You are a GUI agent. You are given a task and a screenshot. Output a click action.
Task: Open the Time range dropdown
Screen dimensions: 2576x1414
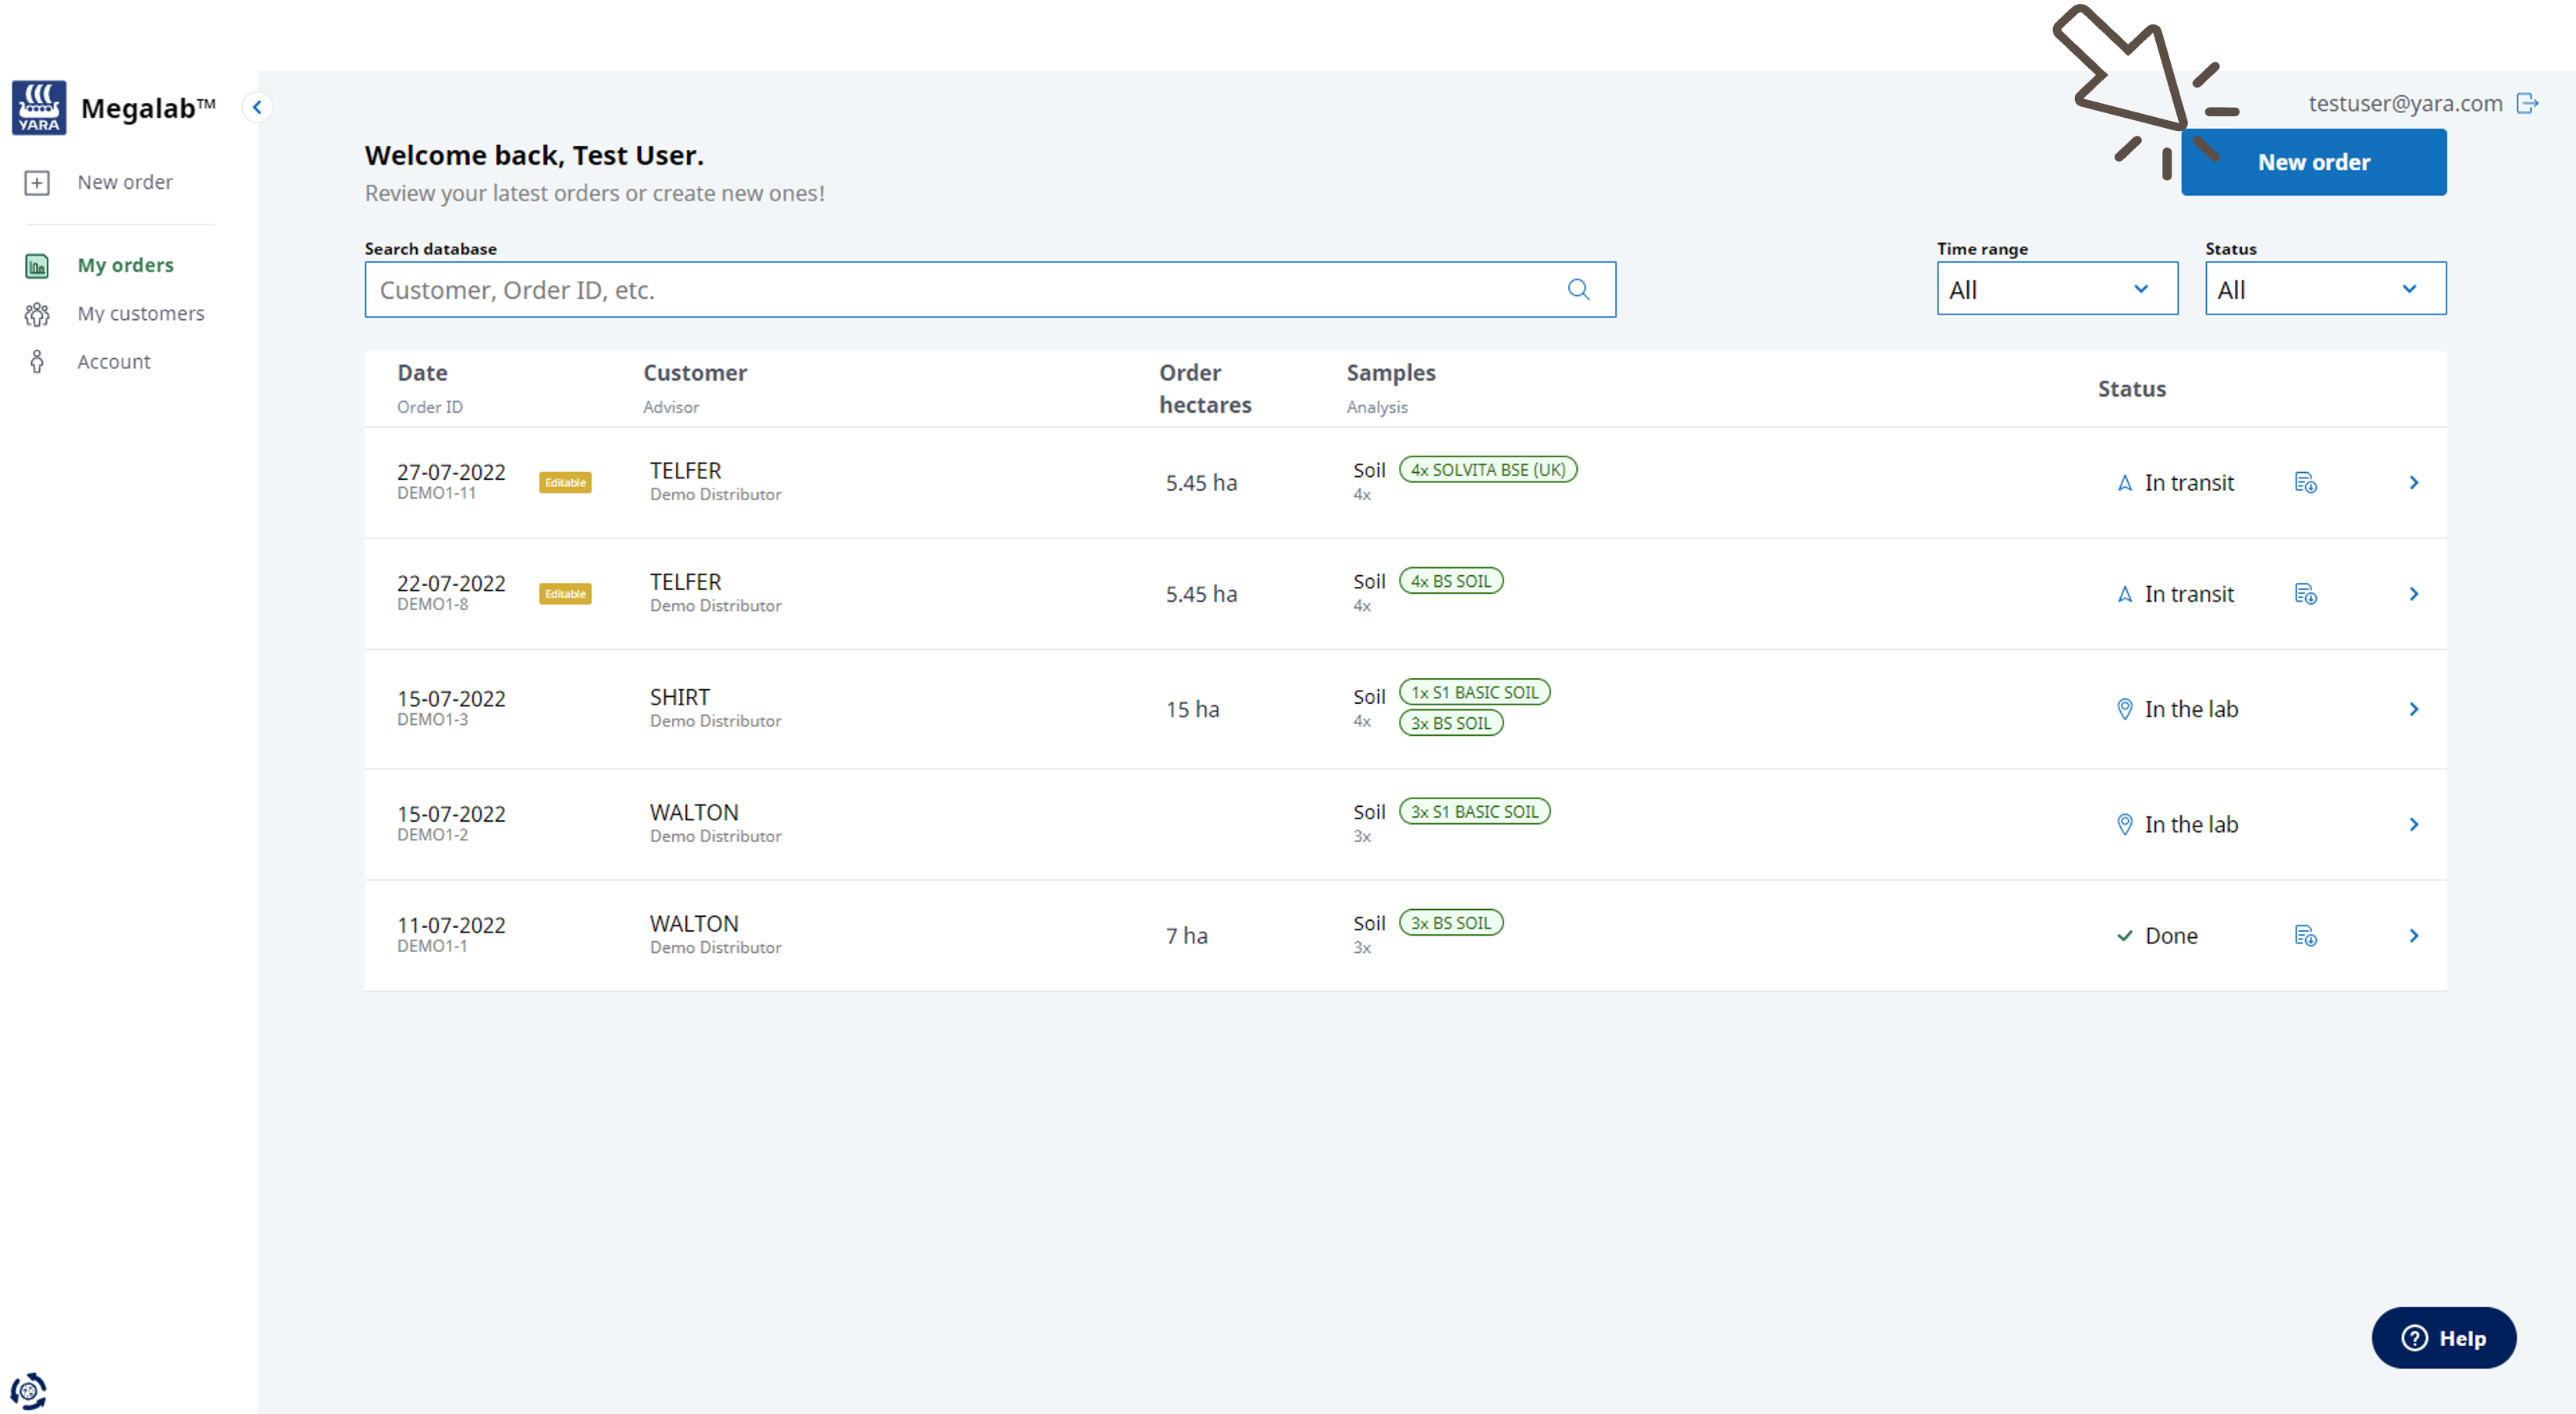pyautogui.click(x=2056, y=290)
